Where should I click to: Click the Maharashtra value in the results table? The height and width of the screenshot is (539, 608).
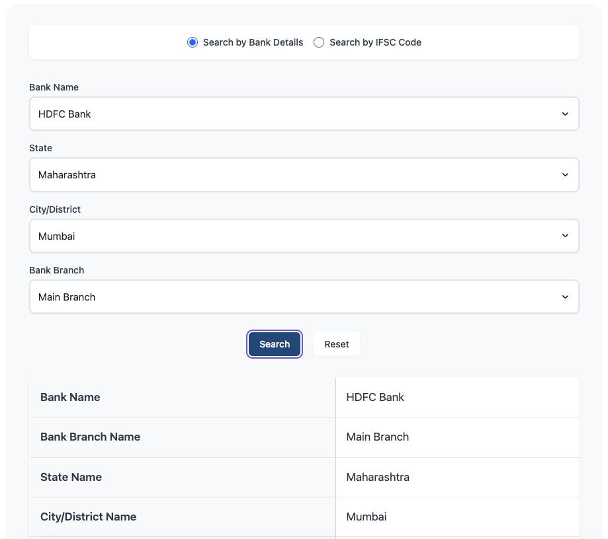pyautogui.click(x=378, y=477)
